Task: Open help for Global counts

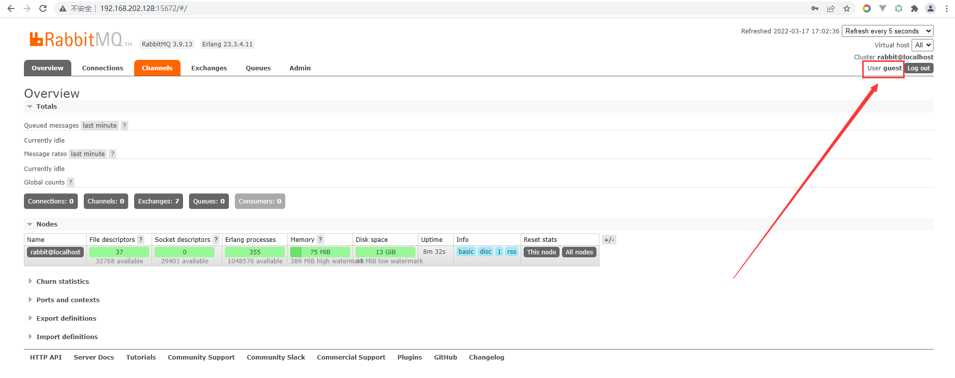Action: 70,183
